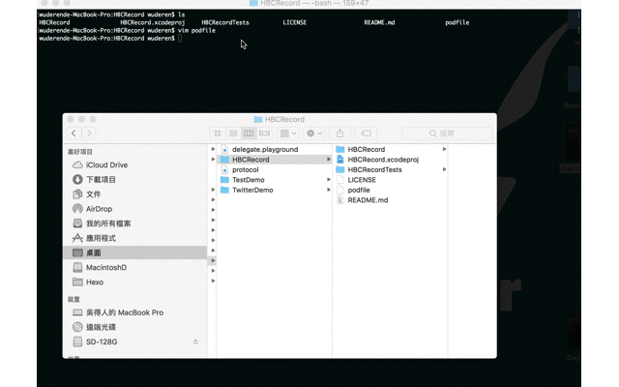Viewport: 619px width, 387px height.
Task: Open iCloud Drive in the sidebar
Action: pyautogui.click(x=106, y=165)
